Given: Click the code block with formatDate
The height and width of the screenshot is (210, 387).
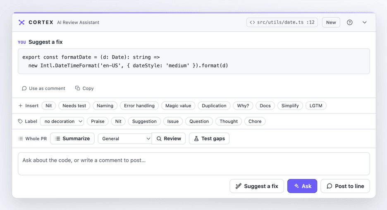Looking at the screenshot, I should pos(194,61).
